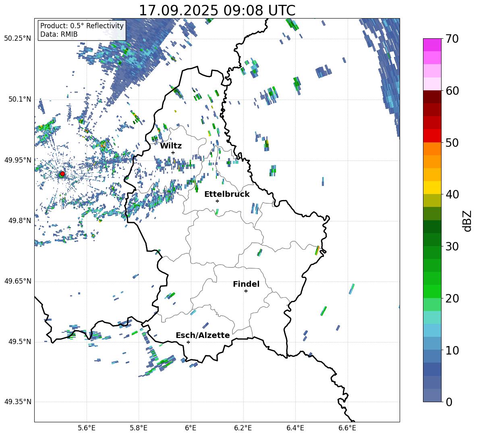Click colorbar tick label 0
Screen dimensions: 477x436
click(x=449, y=402)
